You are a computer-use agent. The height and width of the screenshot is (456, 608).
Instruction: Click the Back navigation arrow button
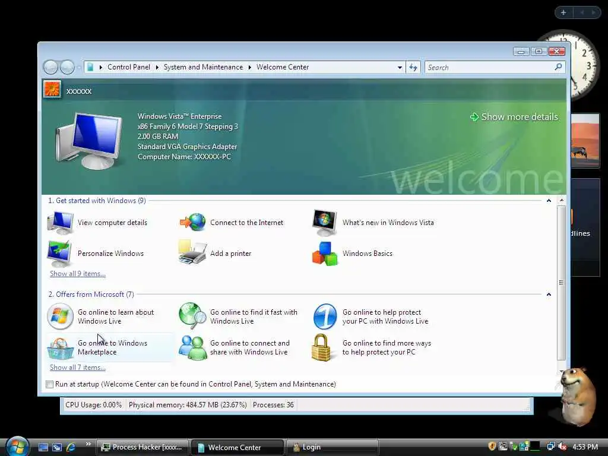point(51,68)
